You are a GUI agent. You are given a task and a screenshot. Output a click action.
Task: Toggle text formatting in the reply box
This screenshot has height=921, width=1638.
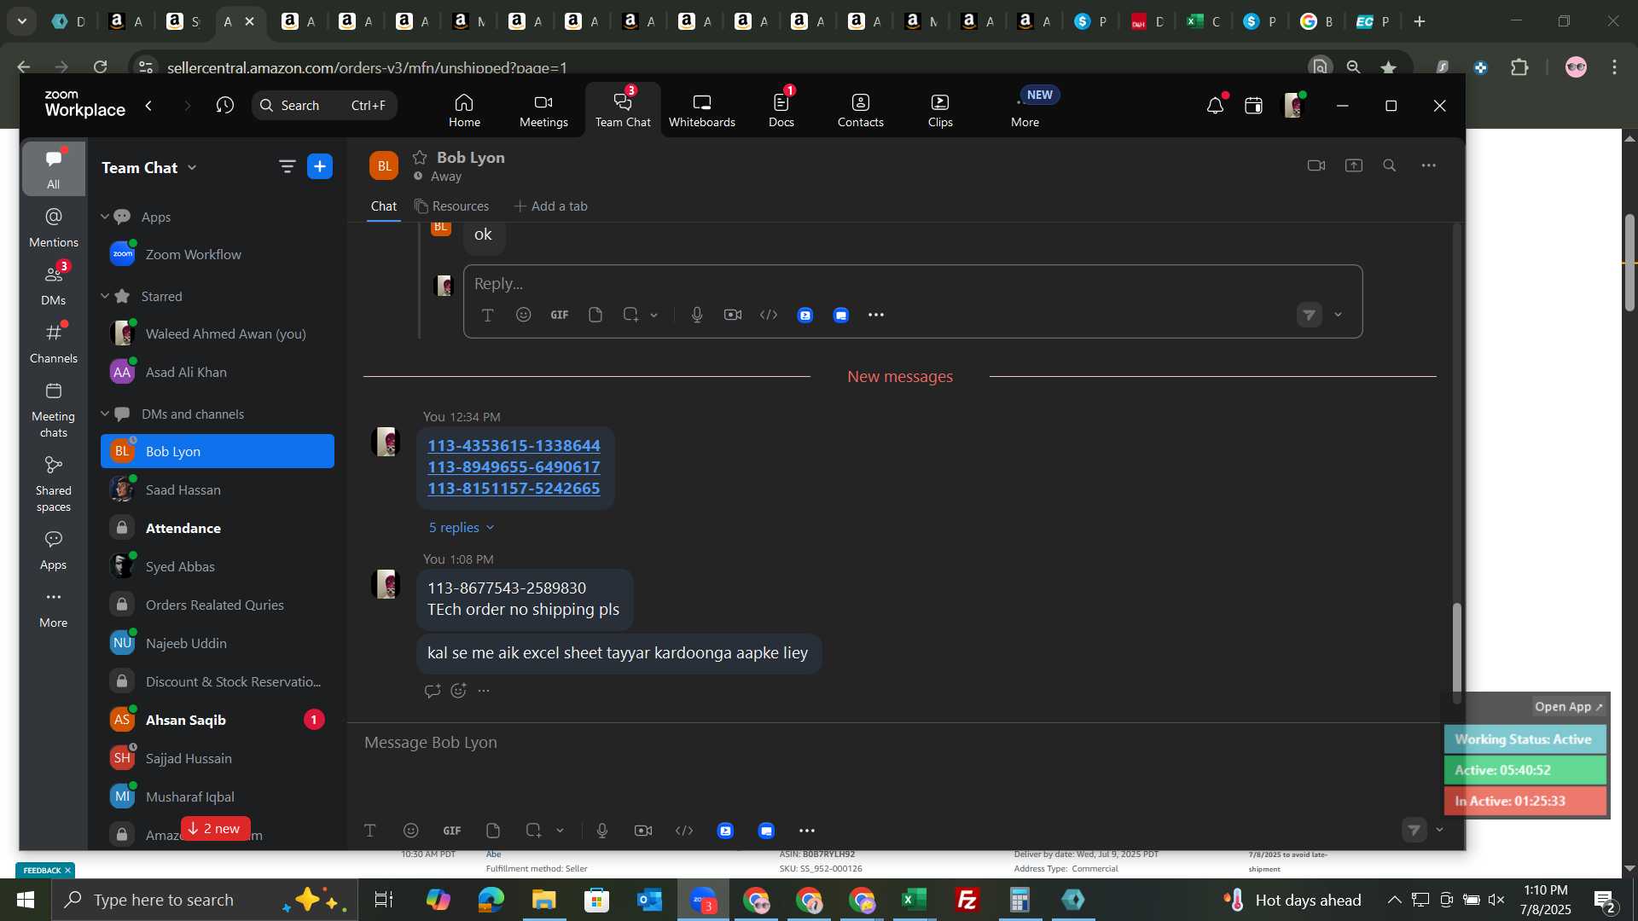[488, 315]
